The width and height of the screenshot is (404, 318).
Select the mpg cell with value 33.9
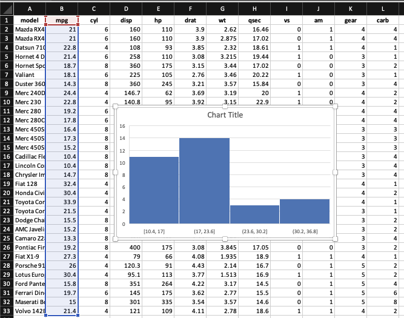coord(62,202)
